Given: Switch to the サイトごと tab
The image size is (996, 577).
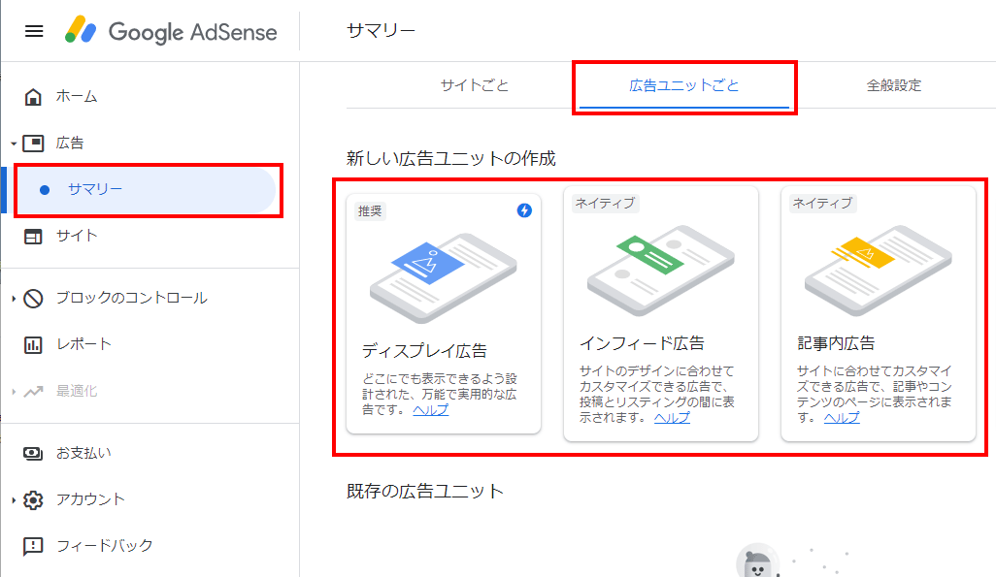Looking at the screenshot, I should tap(475, 85).
